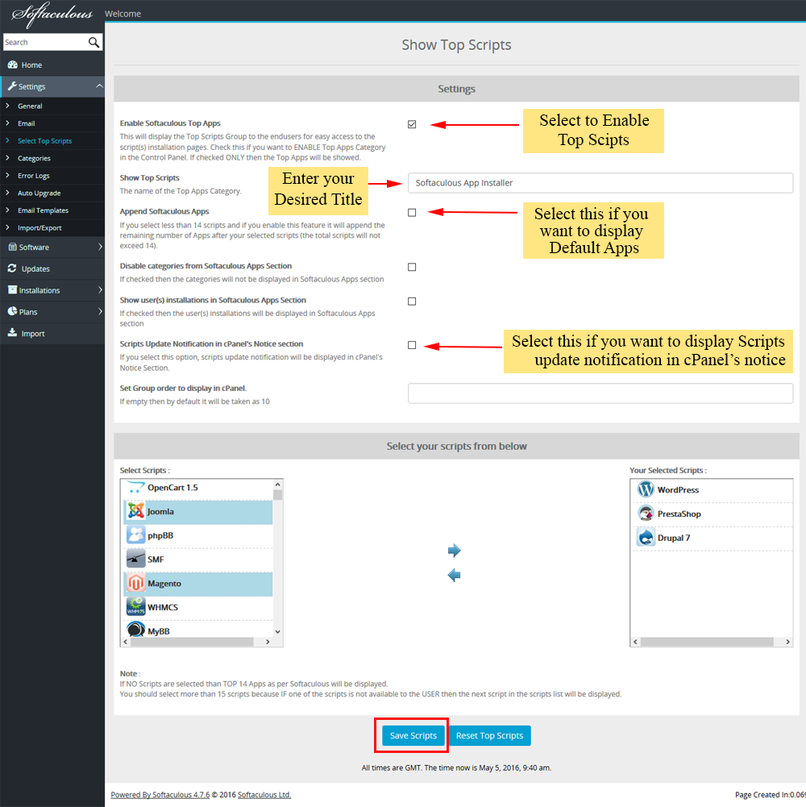
Task: Click the Updates refresh icon
Action: click(x=12, y=268)
